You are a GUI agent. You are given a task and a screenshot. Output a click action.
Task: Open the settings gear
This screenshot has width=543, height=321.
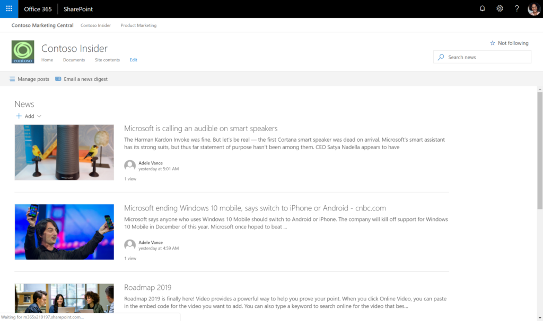tap(500, 8)
